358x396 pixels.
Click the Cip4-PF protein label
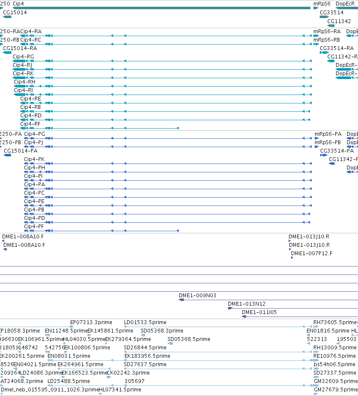[34, 226]
